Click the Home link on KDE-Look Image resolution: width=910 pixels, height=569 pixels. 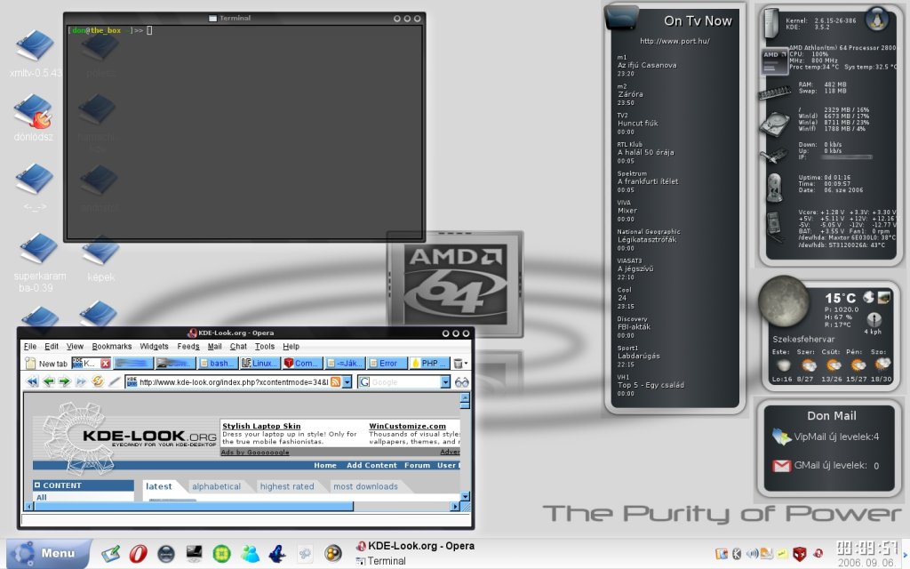[325, 465]
